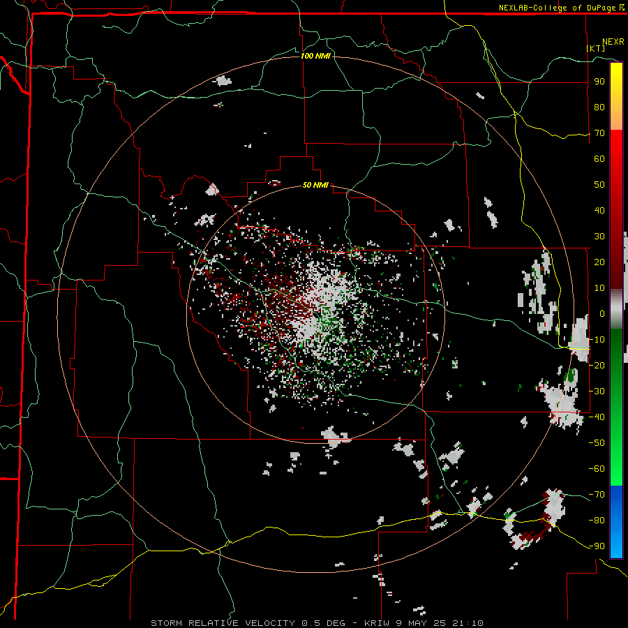Click the -90 value on the velocity scale
Image resolution: width=628 pixels, height=628 pixels.
click(597, 546)
